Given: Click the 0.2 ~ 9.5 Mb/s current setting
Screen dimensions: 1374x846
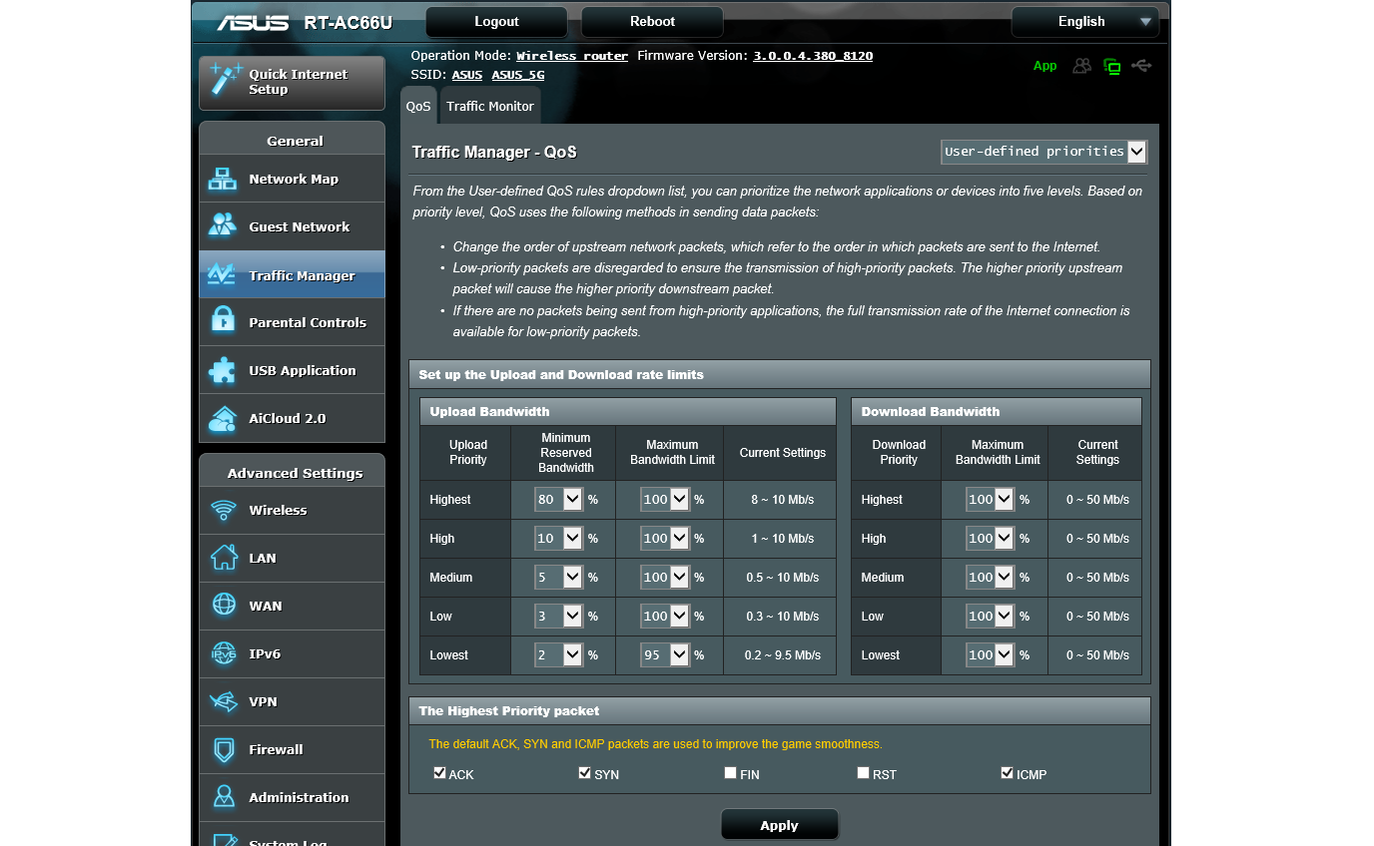Looking at the screenshot, I should [783, 655].
